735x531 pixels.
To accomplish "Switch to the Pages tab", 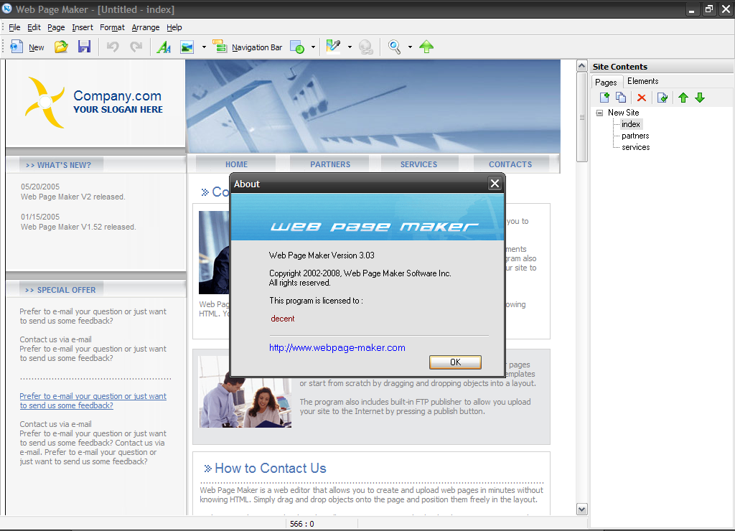I will [606, 82].
